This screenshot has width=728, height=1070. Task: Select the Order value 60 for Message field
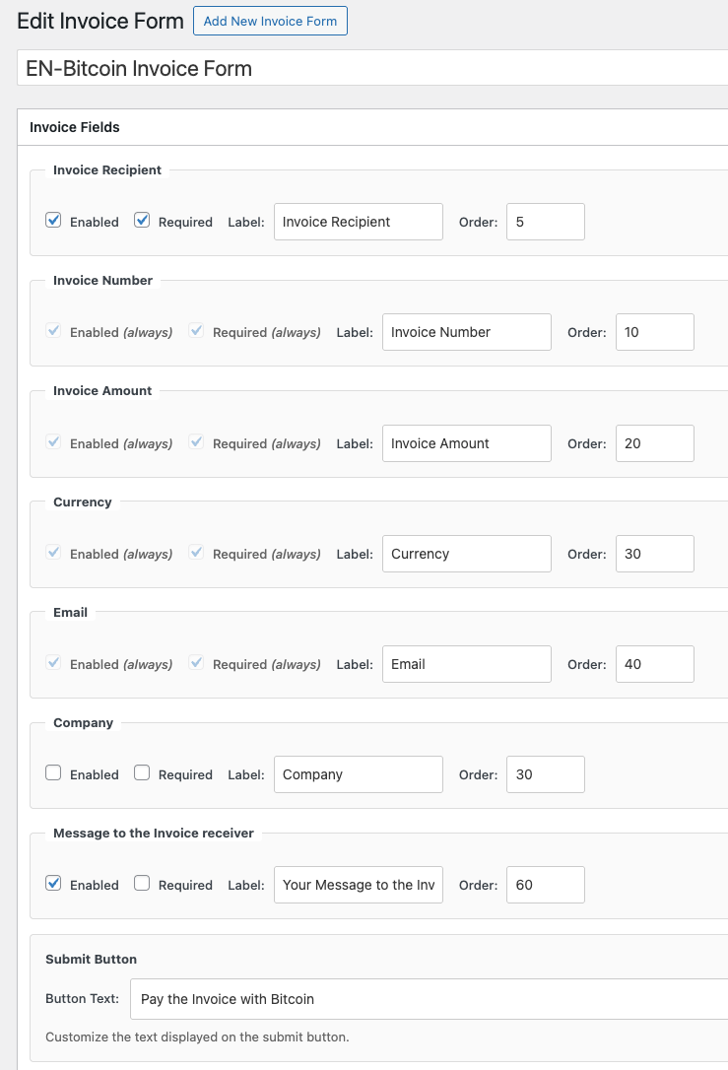pyautogui.click(x=545, y=885)
